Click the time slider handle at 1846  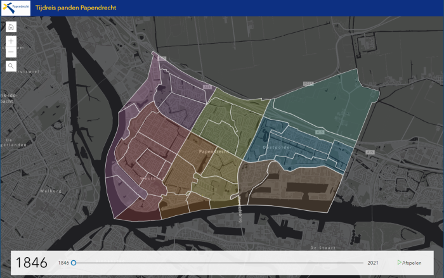74,262
